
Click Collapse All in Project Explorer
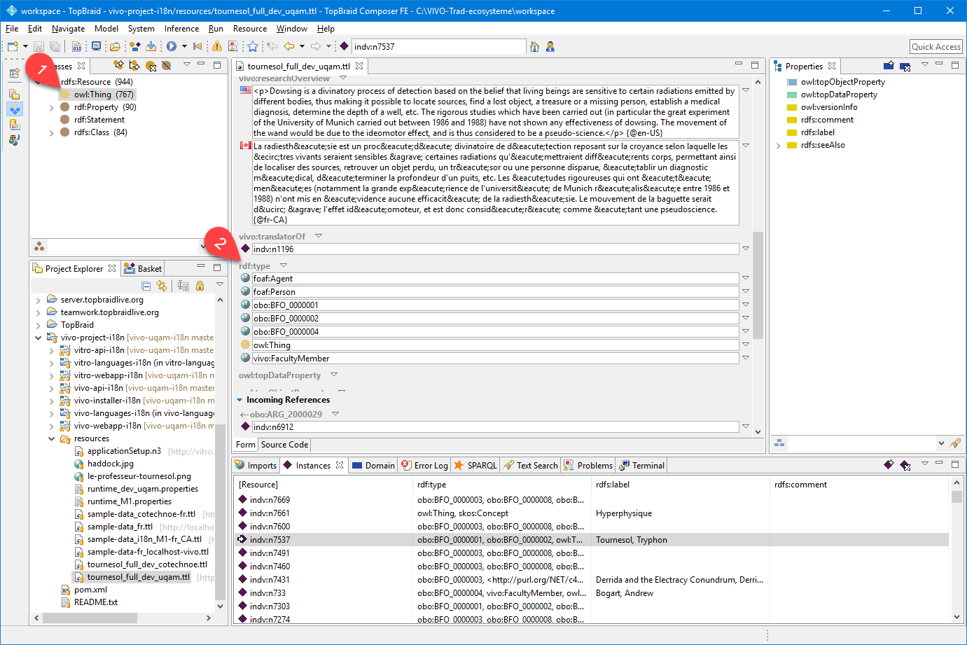(x=146, y=286)
